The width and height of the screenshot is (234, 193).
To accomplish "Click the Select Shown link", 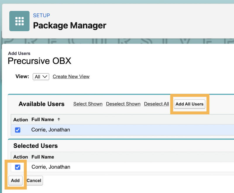I will click(x=88, y=104).
